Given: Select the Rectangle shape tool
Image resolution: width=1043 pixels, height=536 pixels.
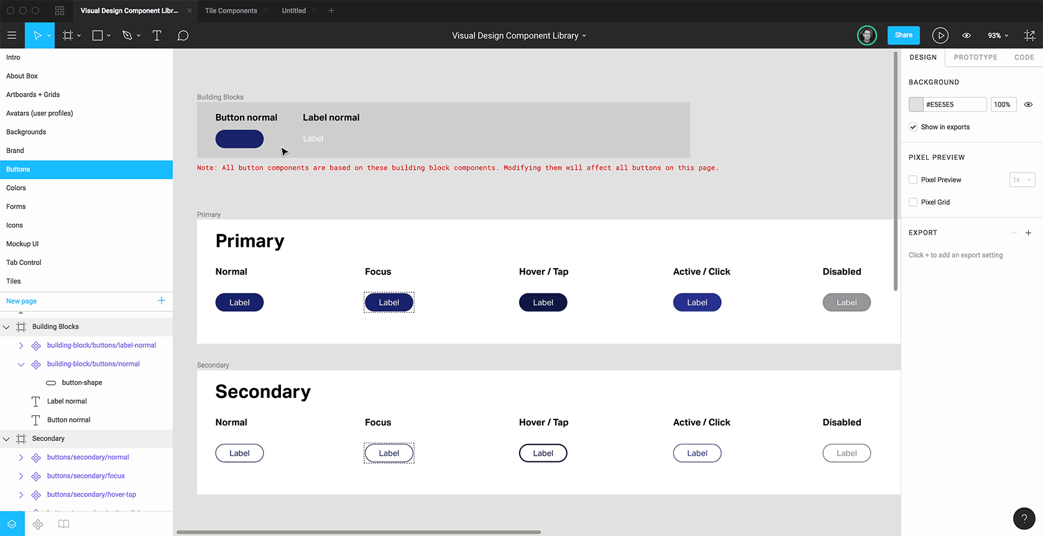Looking at the screenshot, I should tap(98, 35).
